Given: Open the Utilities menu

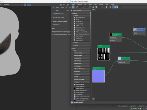Looking at the screenshot, I should 112,4.
